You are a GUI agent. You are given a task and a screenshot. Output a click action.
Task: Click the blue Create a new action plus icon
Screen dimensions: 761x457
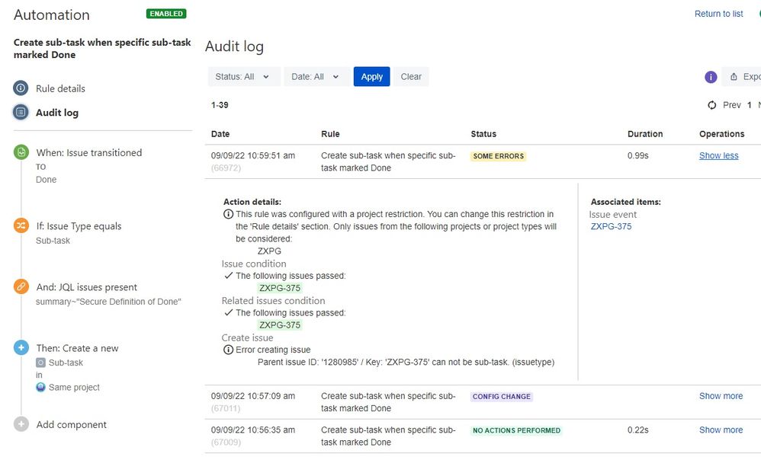[x=21, y=347]
